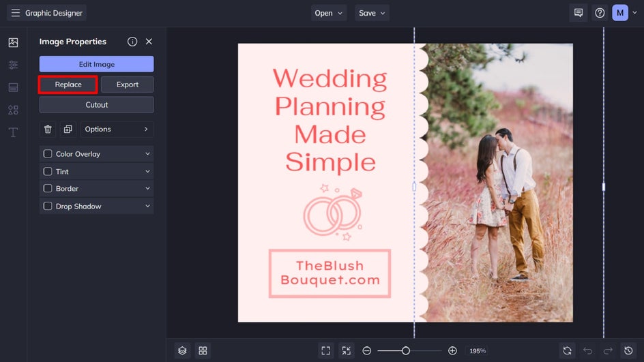The height and width of the screenshot is (362, 644).
Task: Expand the Drop Shadow section chevron
Action: click(x=147, y=206)
